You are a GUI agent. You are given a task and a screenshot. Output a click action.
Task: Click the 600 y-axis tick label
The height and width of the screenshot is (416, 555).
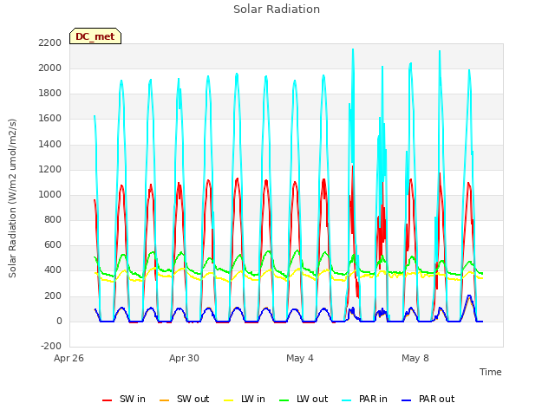click(53, 245)
